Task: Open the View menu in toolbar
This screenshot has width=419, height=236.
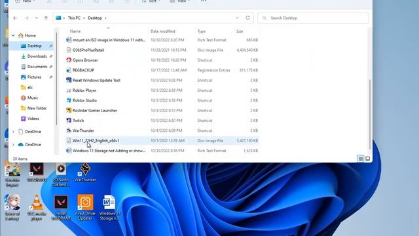Action: pos(181,1)
